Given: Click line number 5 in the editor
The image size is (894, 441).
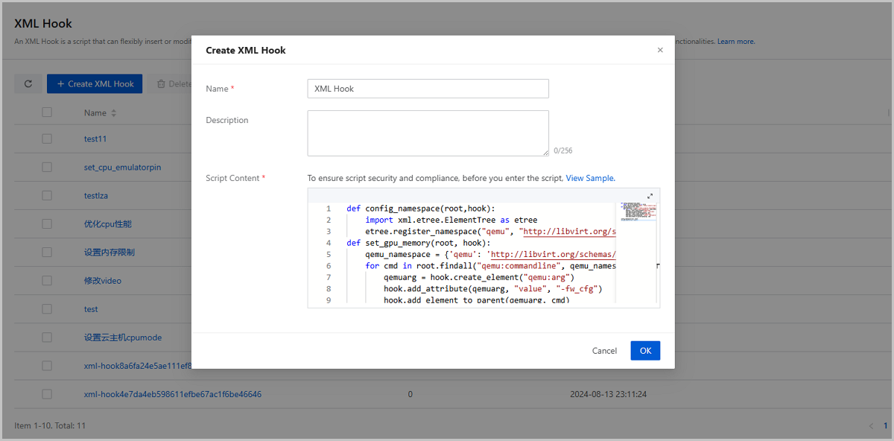Looking at the screenshot, I should [x=328, y=254].
